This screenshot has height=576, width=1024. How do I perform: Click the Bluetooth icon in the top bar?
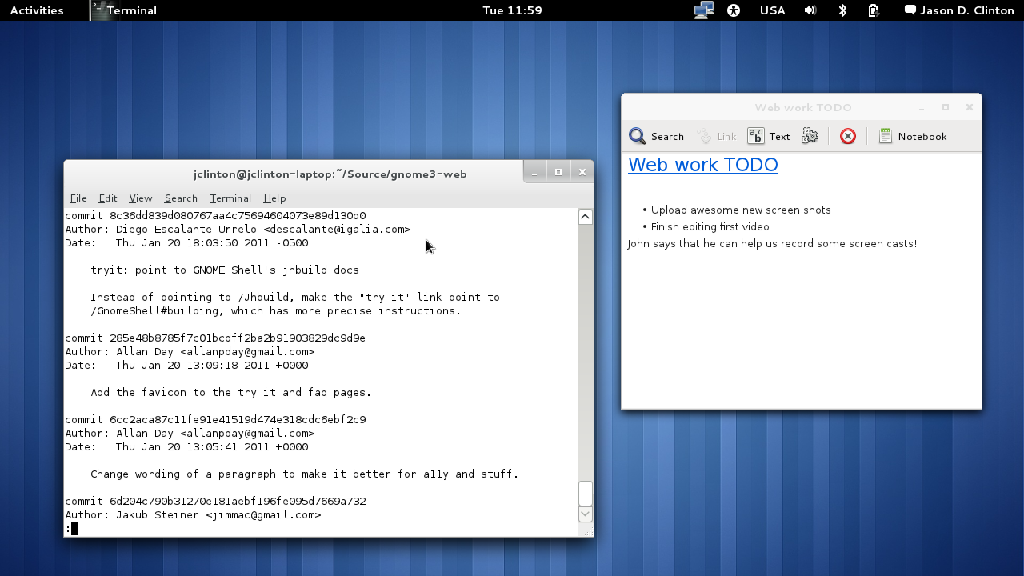(841, 10)
